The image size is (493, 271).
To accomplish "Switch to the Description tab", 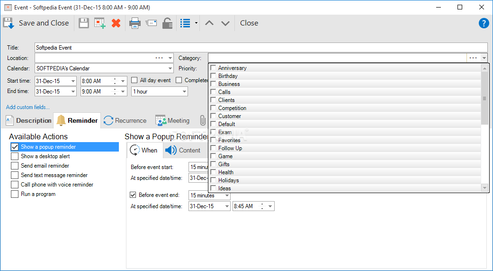I will pos(28,120).
